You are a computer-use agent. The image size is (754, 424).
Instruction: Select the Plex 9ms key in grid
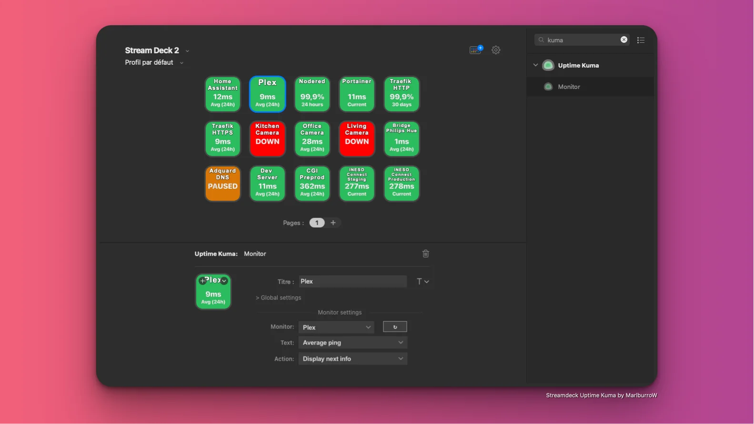coord(267,94)
